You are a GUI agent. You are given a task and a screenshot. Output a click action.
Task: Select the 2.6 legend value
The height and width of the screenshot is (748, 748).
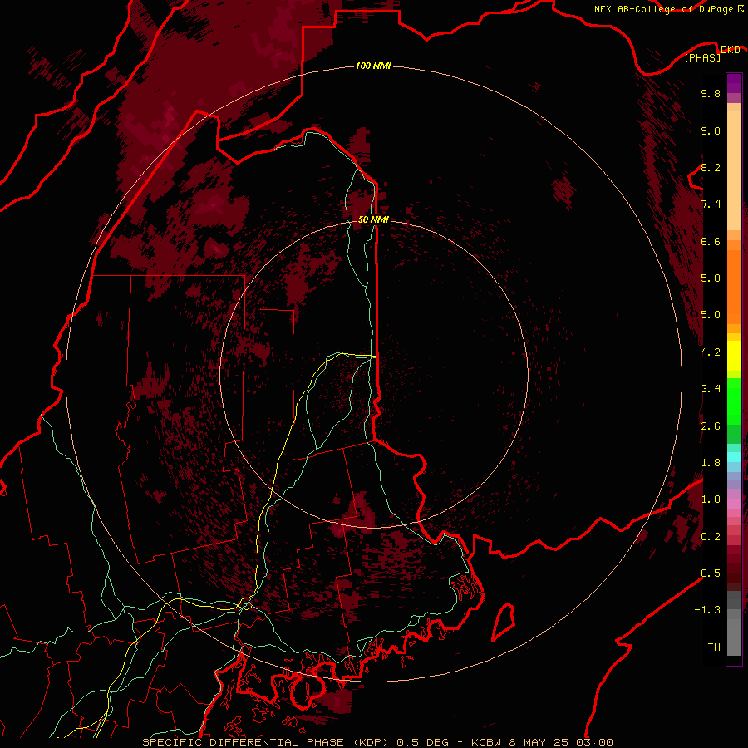pyautogui.click(x=711, y=426)
